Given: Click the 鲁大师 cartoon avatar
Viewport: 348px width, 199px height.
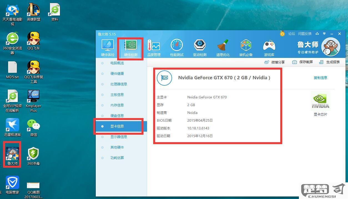Looking at the screenshot, I should coord(331,47).
